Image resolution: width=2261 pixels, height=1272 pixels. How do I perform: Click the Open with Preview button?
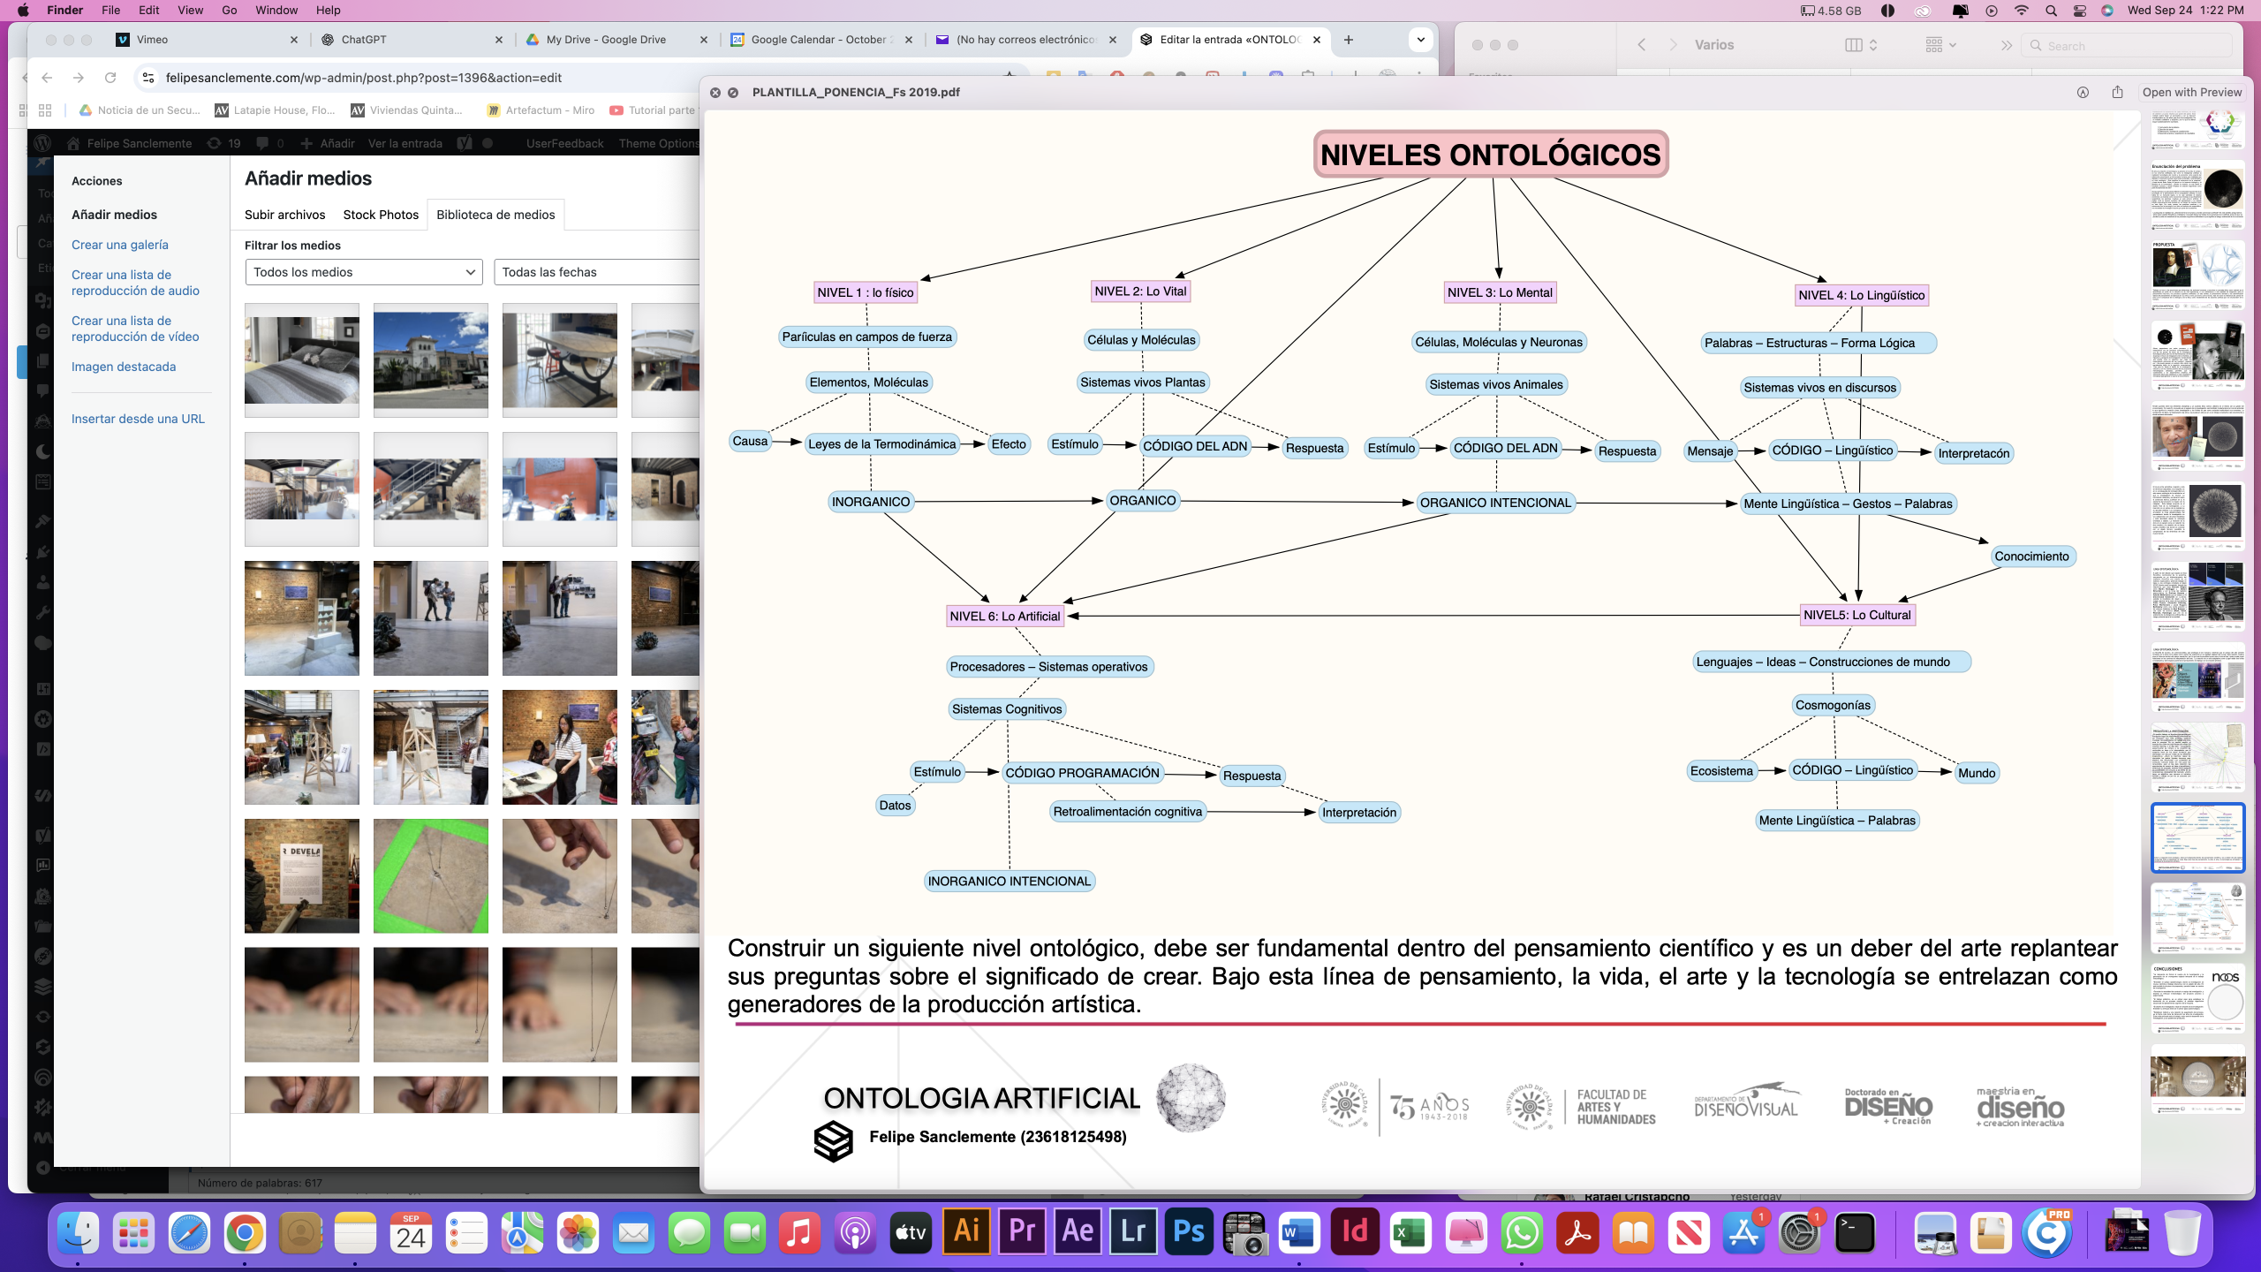2191,92
